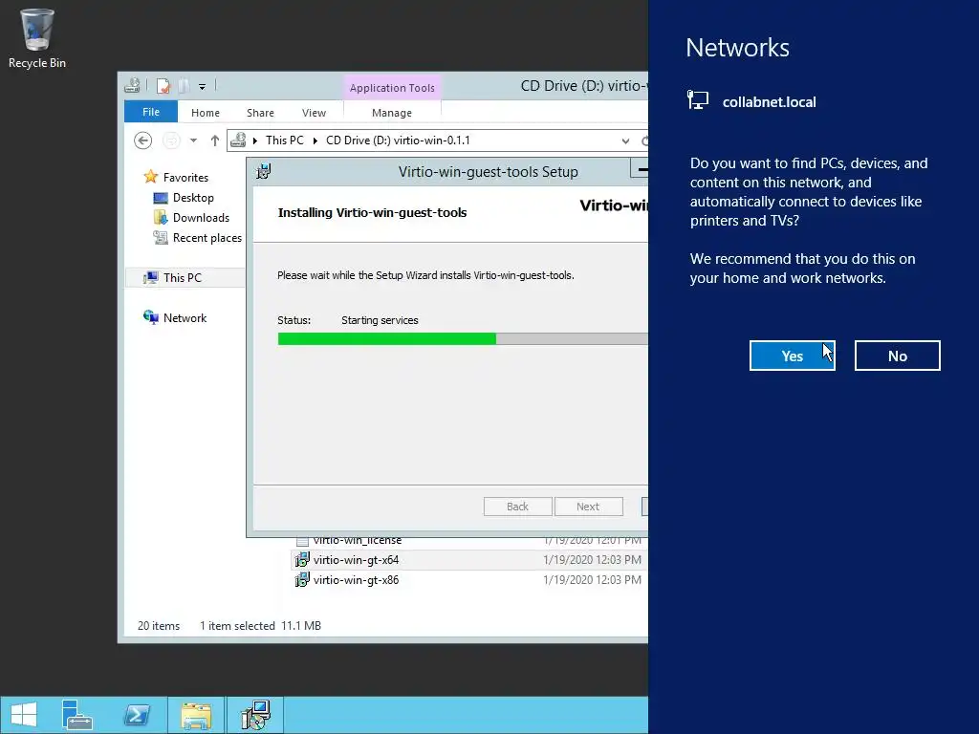Open the Recycle Bin desktop icon
979x734 pixels.
click(37, 37)
